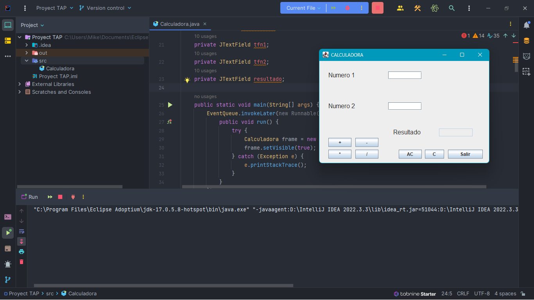Open Proyect TAP project dropdown
This screenshot has width=534, height=300.
point(54,8)
